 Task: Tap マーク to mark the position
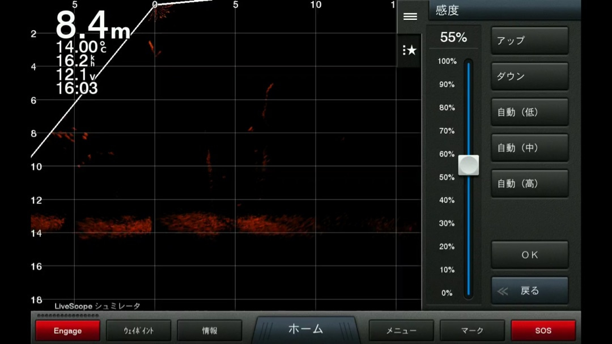472,330
